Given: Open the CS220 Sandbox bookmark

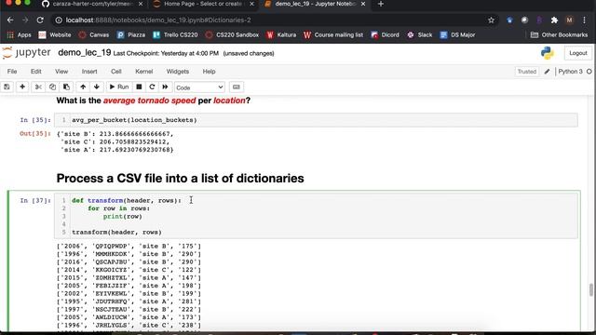Looking at the screenshot, I should coord(232,35).
